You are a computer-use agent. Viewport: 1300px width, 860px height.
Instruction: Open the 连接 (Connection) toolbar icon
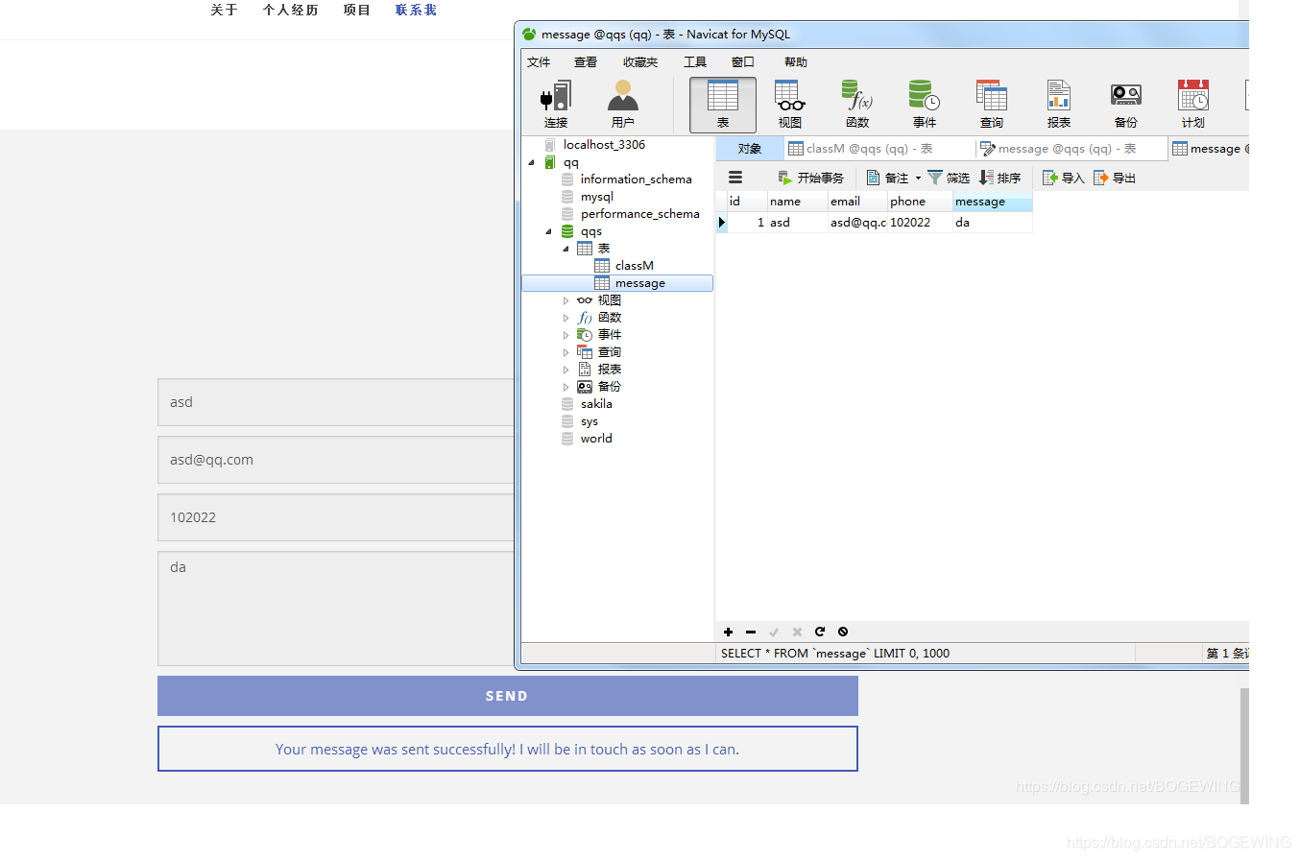click(x=556, y=105)
